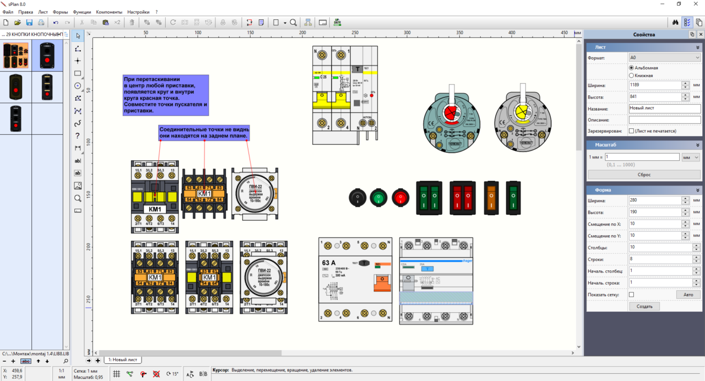Click the Undo arrow in toolbar
Screen dimensions: 705x381
[56, 23]
